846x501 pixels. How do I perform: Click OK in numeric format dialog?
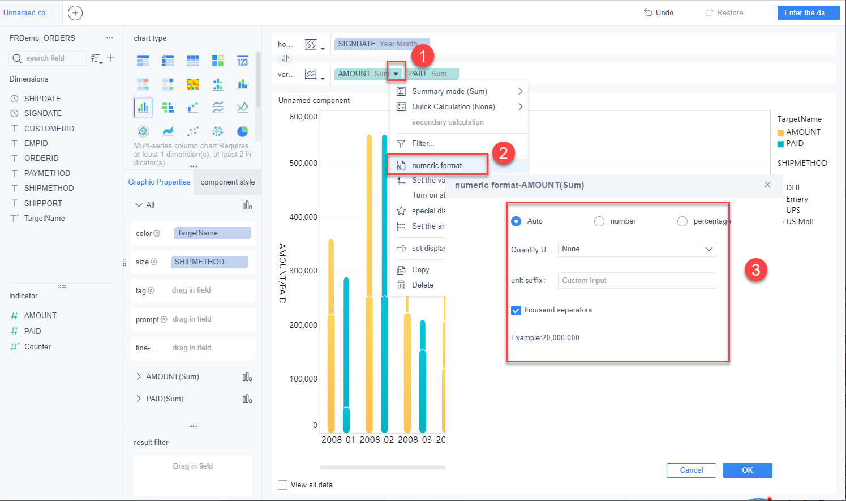748,470
